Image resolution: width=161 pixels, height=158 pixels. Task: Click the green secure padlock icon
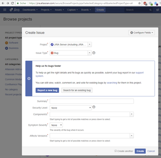click(18, 3)
